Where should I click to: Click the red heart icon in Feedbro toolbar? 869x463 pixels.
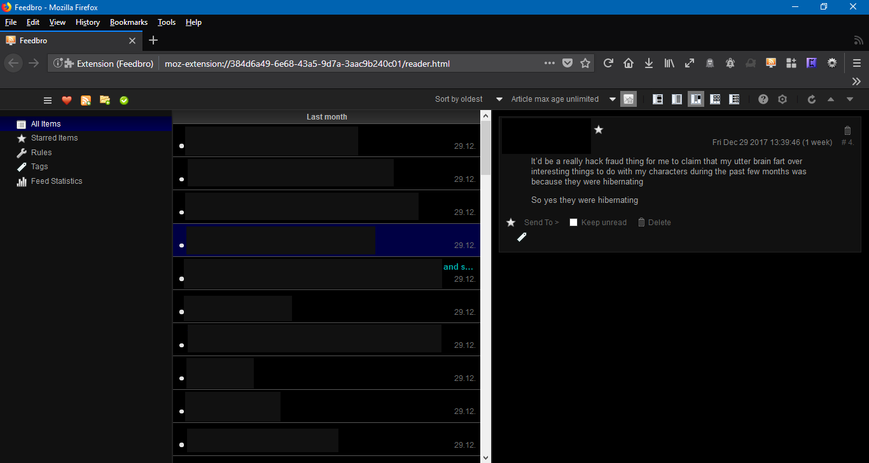pyautogui.click(x=67, y=100)
